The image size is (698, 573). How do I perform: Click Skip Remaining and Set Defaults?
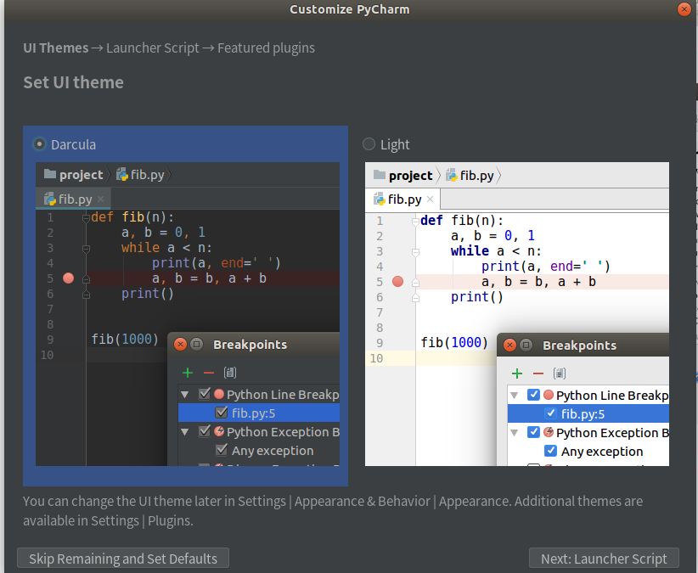[x=123, y=559]
